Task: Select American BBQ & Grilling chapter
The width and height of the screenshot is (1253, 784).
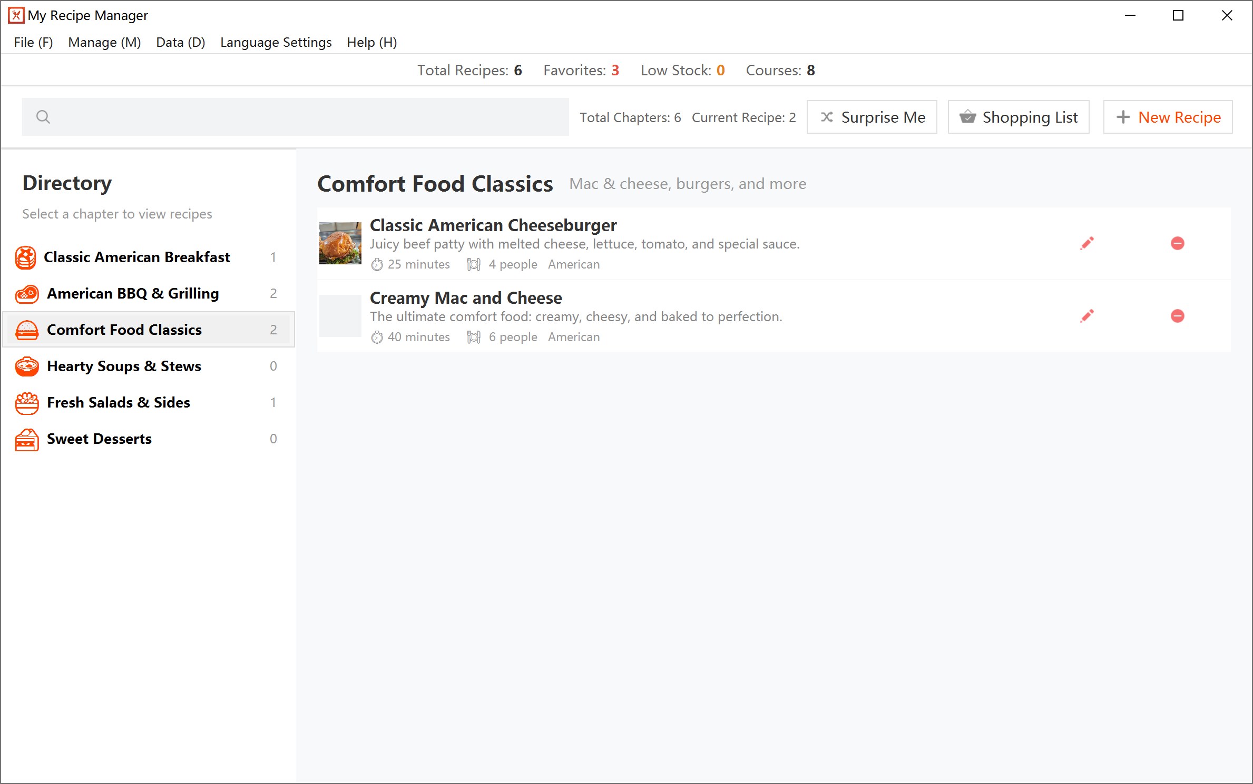Action: click(149, 294)
